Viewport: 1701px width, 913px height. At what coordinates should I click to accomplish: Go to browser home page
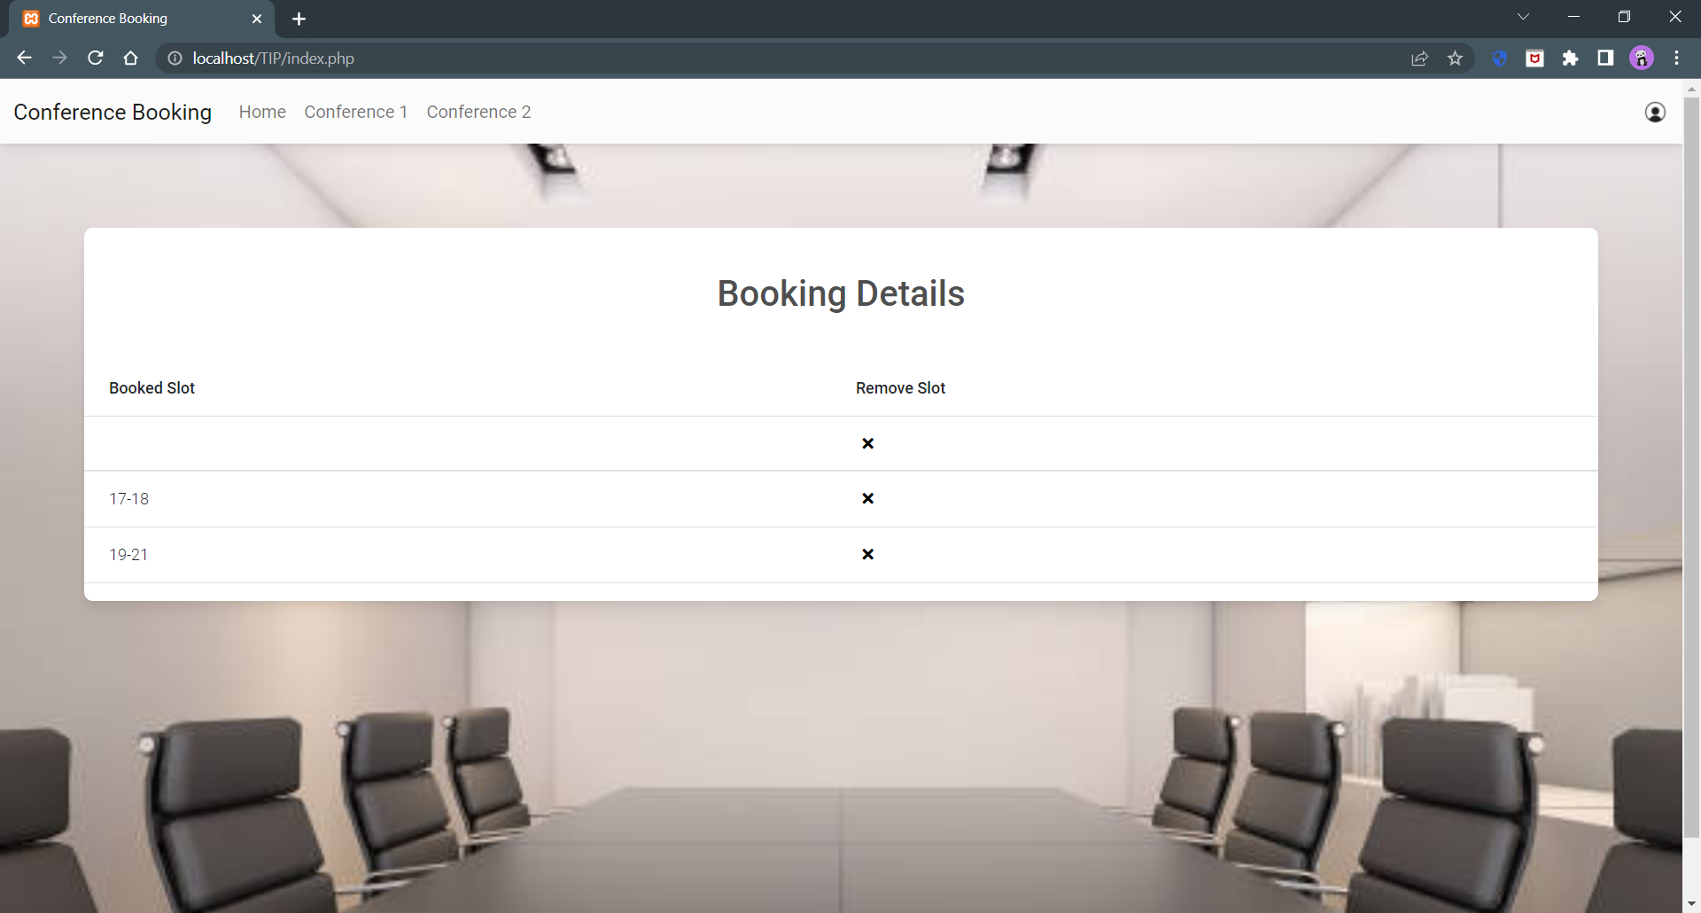click(131, 58)
